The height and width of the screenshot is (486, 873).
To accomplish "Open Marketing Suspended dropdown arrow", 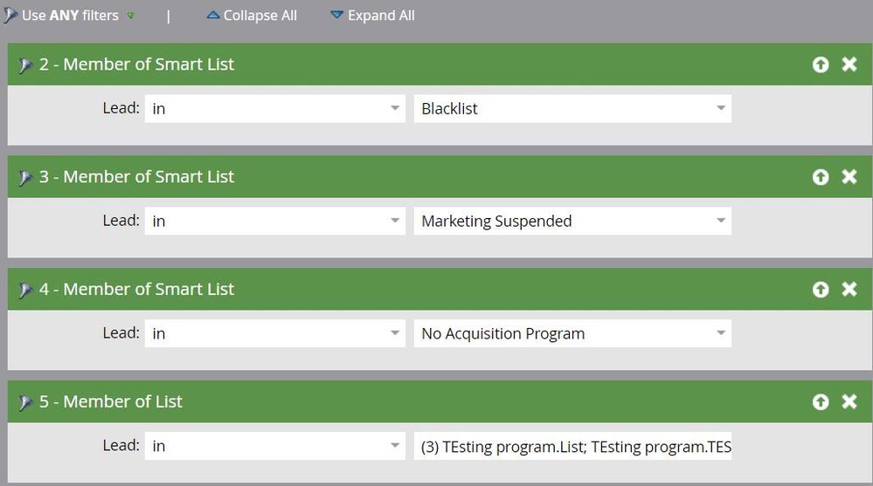I will [721, 221].
